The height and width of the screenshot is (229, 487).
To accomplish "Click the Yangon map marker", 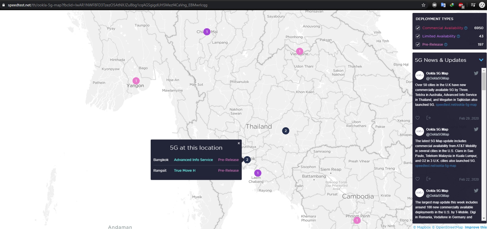I will pyautogui.click(x=136, y=81).
